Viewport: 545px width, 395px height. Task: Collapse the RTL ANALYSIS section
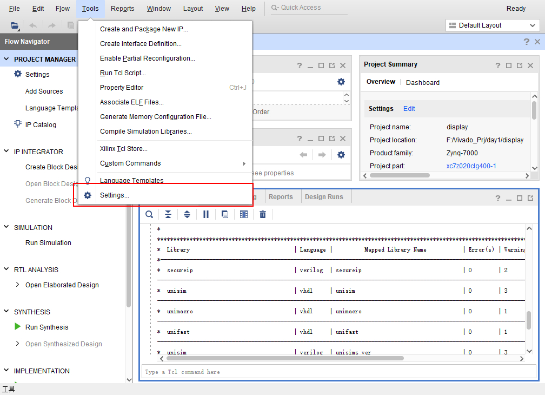click(x=6, y=269)
